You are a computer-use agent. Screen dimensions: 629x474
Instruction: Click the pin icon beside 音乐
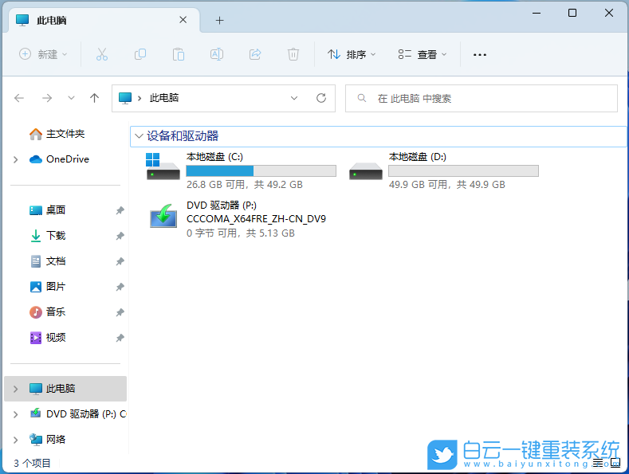(x=120, y=312)
